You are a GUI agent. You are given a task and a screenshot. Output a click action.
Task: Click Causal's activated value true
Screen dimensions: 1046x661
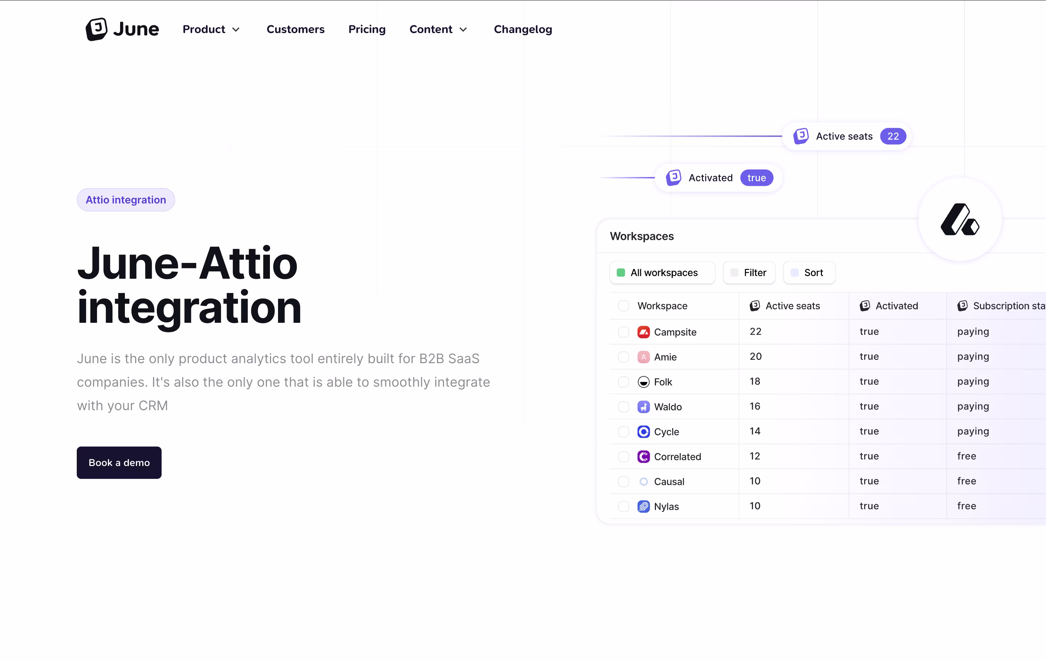click(x=869, y=481)
